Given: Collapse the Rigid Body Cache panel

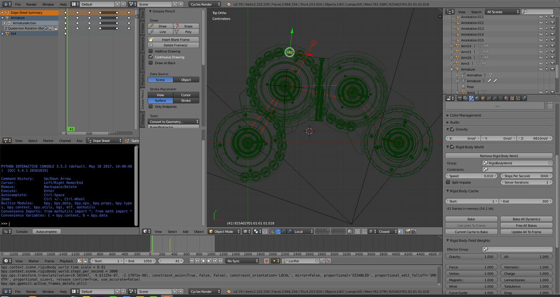Looking at the screenshot, I should pyautogui.click(x=448, y=191).
